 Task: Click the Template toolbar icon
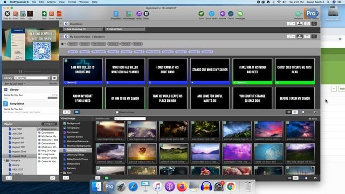click(298, 14)
